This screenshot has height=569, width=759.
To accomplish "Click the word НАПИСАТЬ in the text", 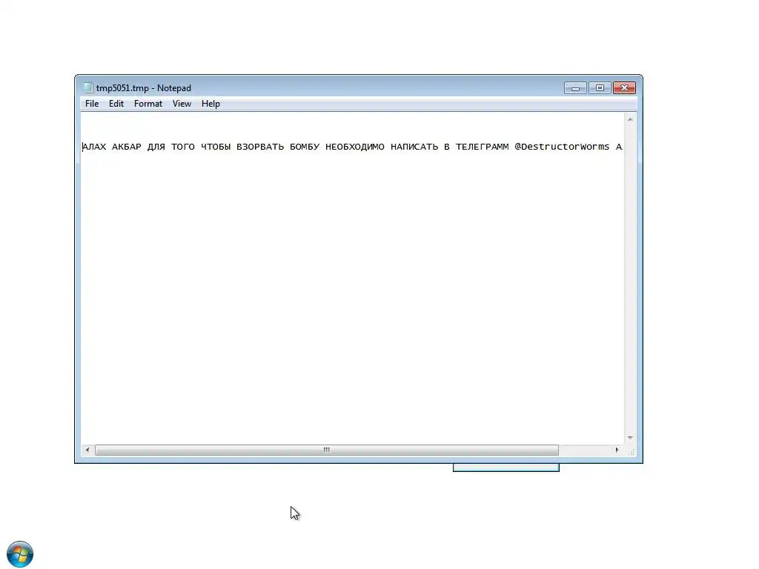I will click(x=414, y=147).
